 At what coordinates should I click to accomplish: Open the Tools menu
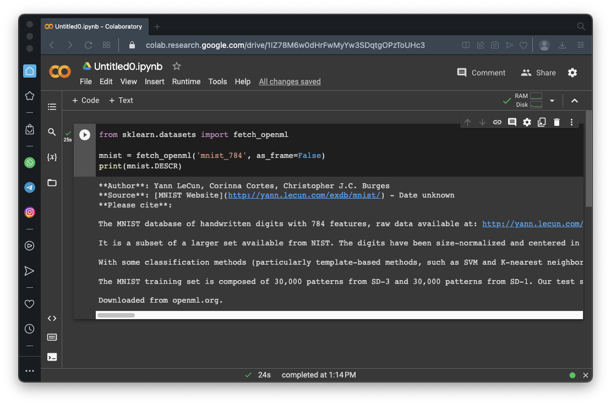(x=217, y=81)
